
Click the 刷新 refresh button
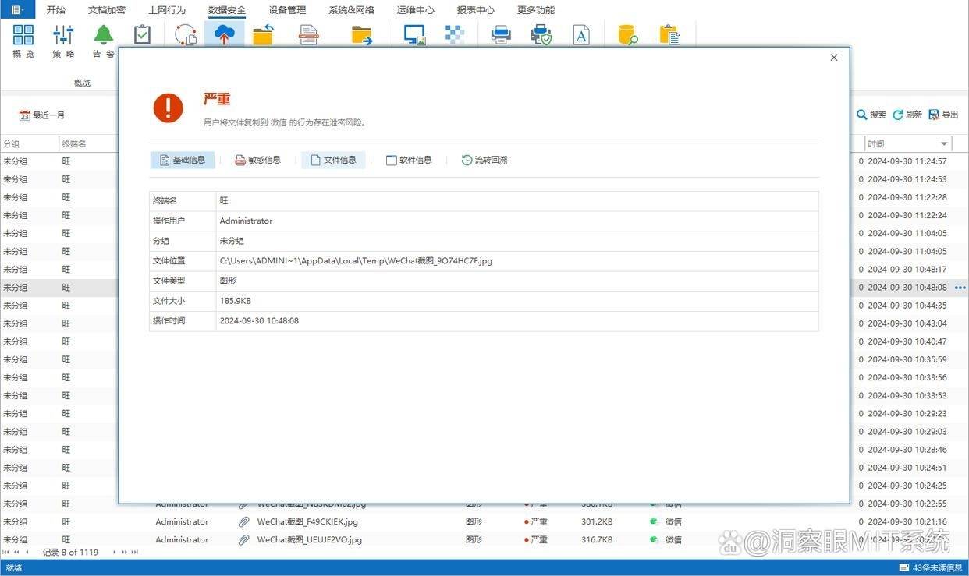(907, 115)
